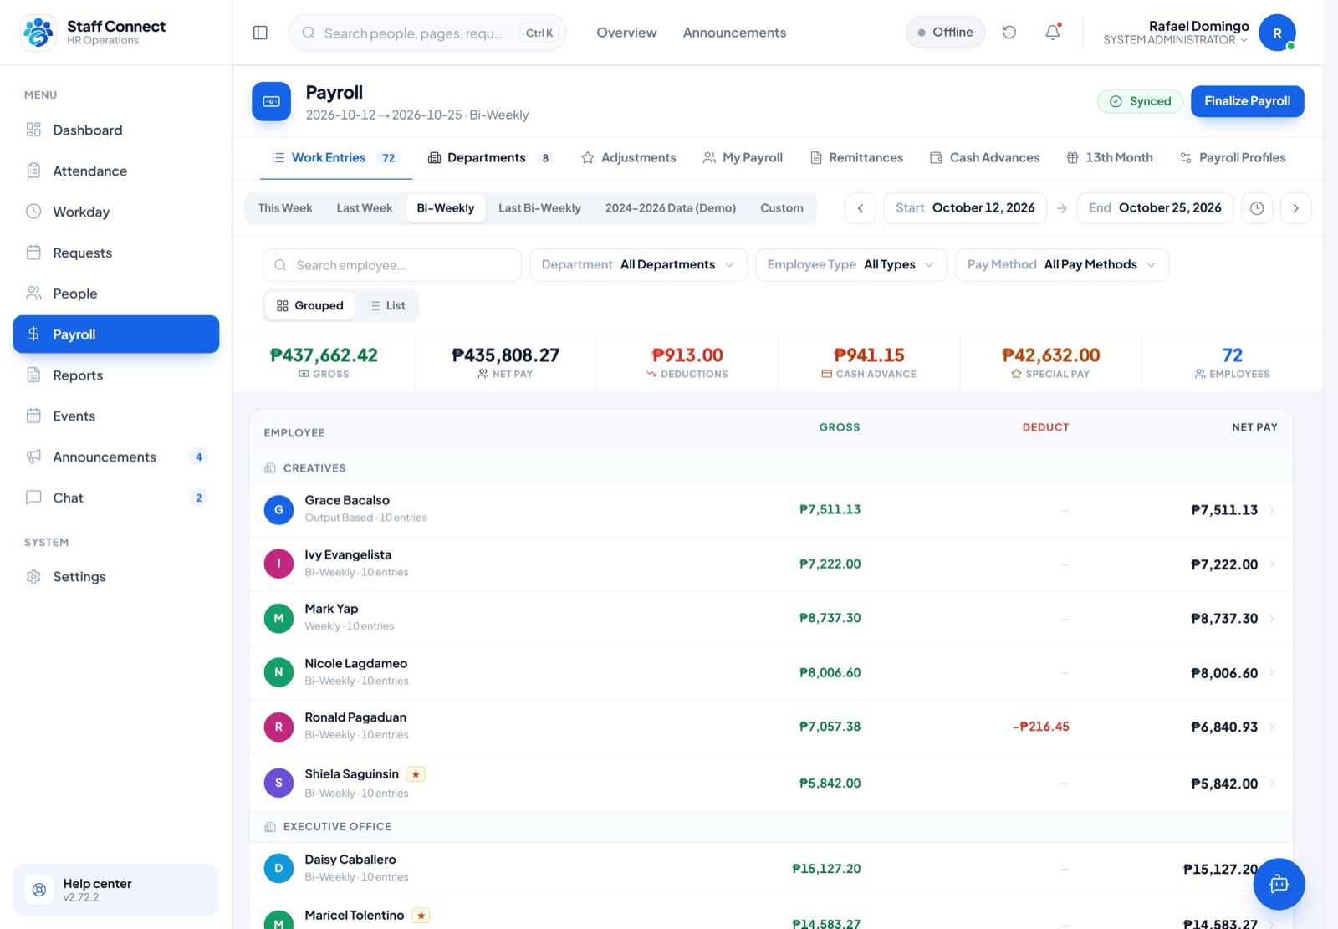This screenshot has width=1338, height=929.
Task: Open the Overview top link
Action: [x=626, y=33]
